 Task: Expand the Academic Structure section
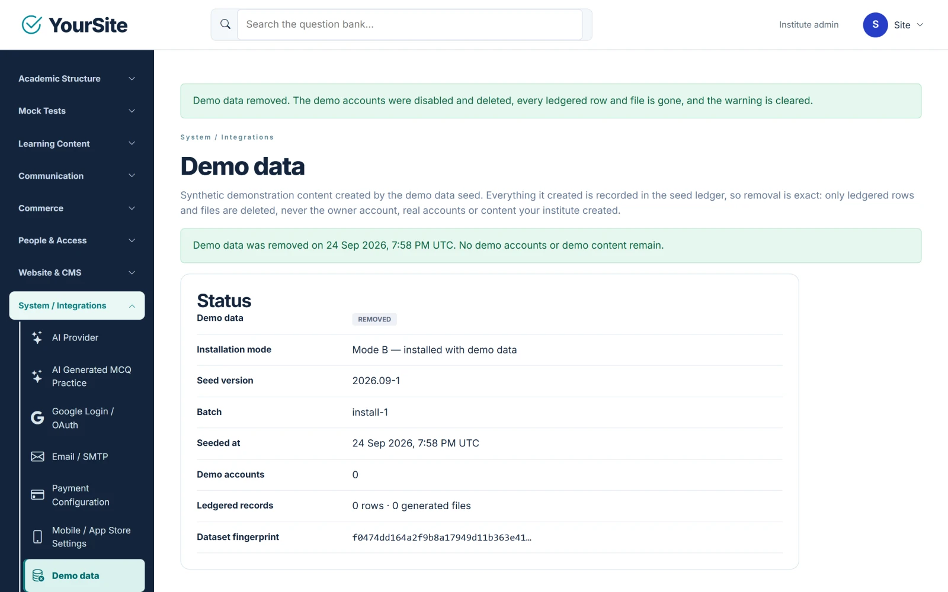[77, 79]
